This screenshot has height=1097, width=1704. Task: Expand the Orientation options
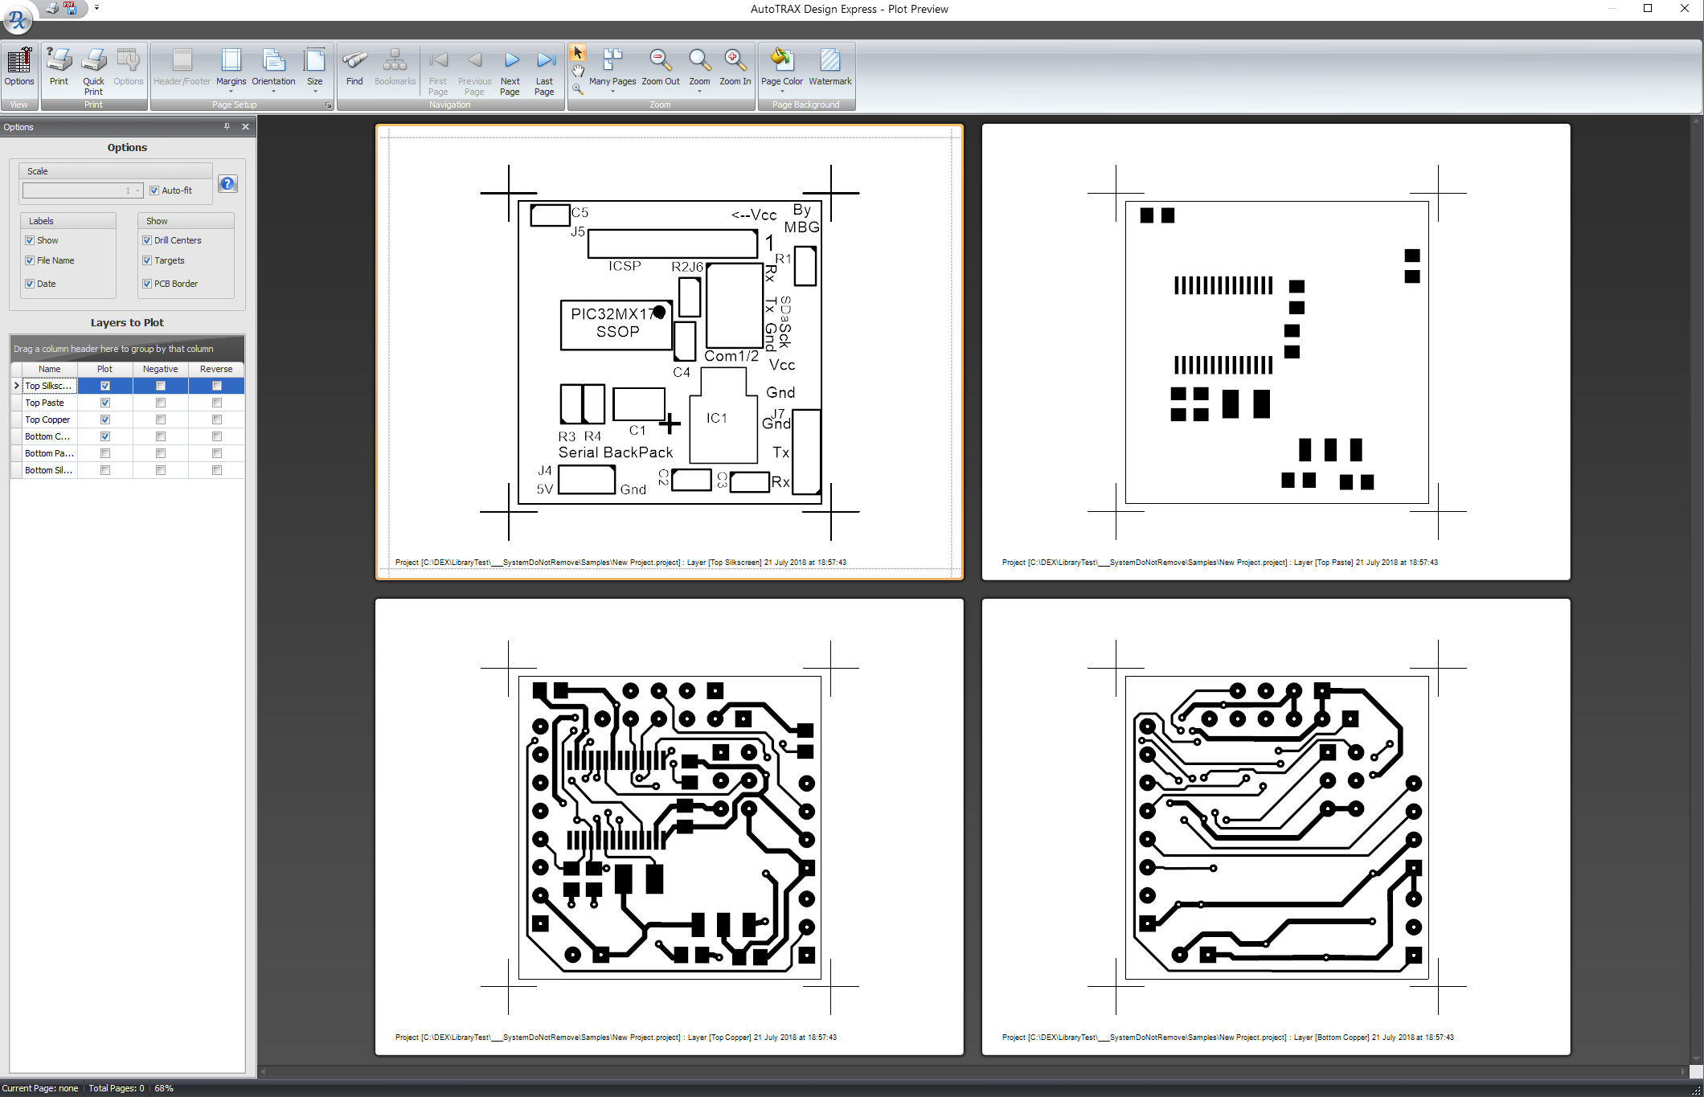point(273,91)
